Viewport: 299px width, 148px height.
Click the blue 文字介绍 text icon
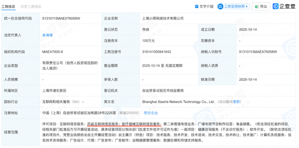click(197, 6)
